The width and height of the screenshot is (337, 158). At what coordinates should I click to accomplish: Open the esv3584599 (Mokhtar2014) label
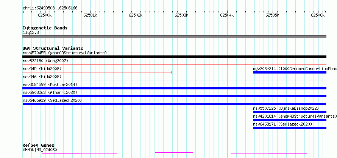point(50,84)
